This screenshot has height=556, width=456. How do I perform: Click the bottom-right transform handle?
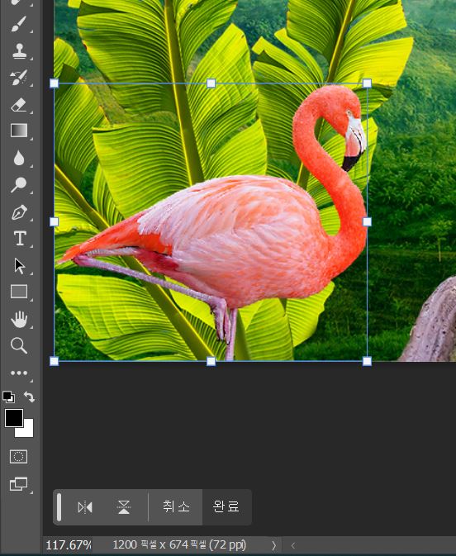[367, 361]
